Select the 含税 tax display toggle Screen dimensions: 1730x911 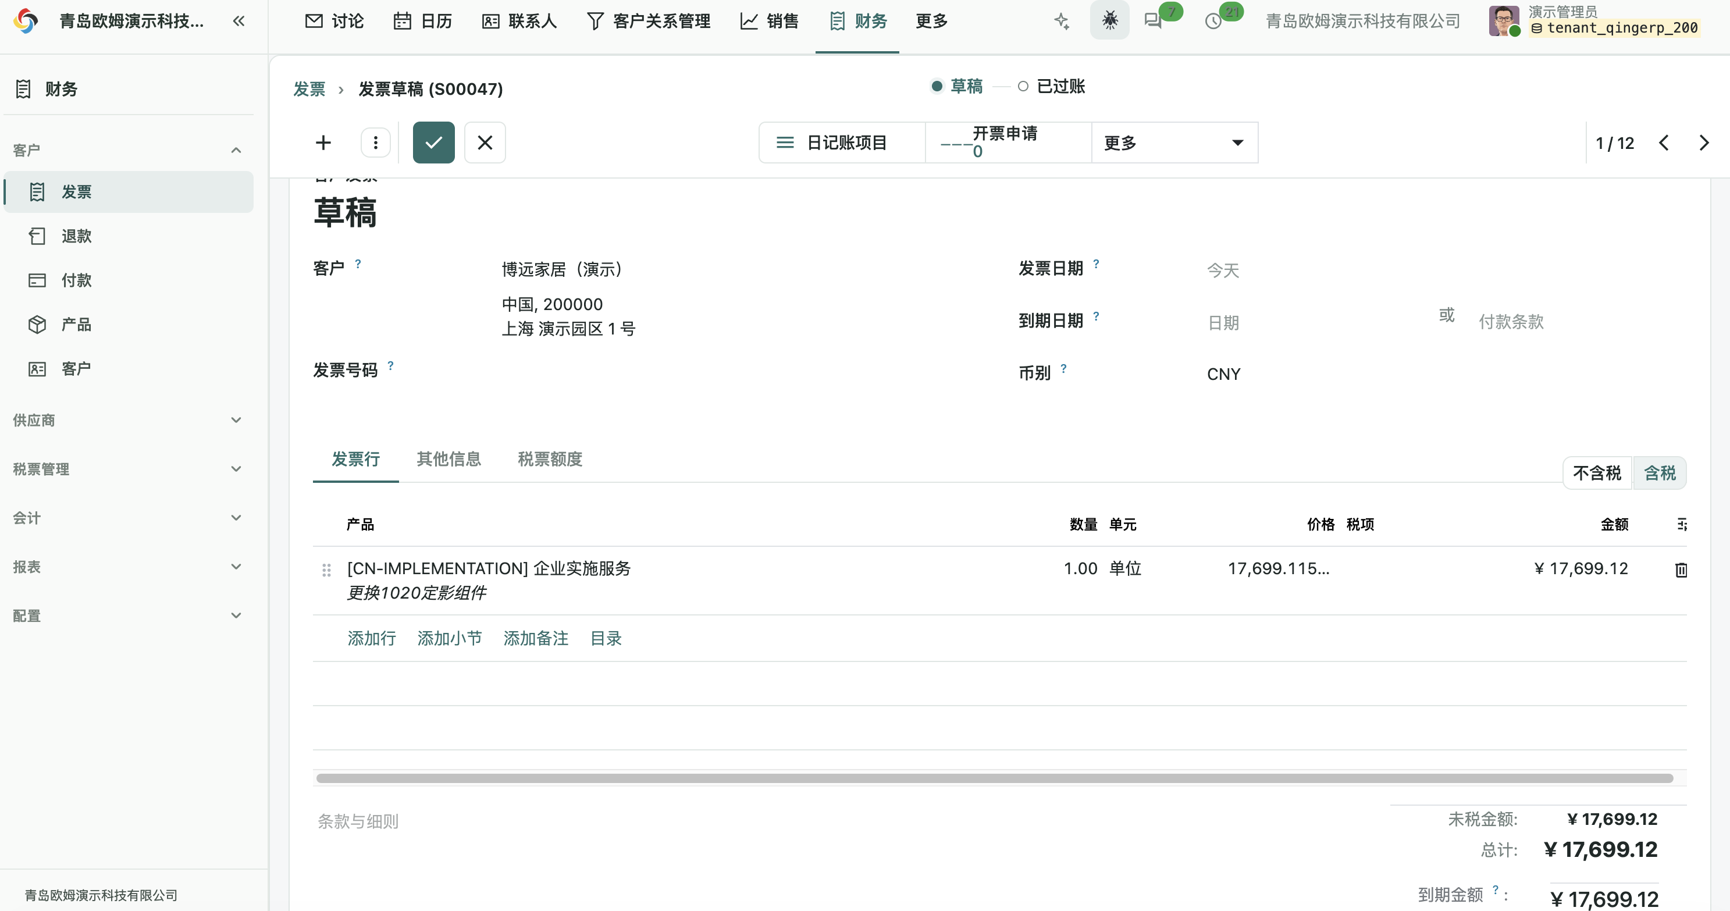(x=1660, y=473)
